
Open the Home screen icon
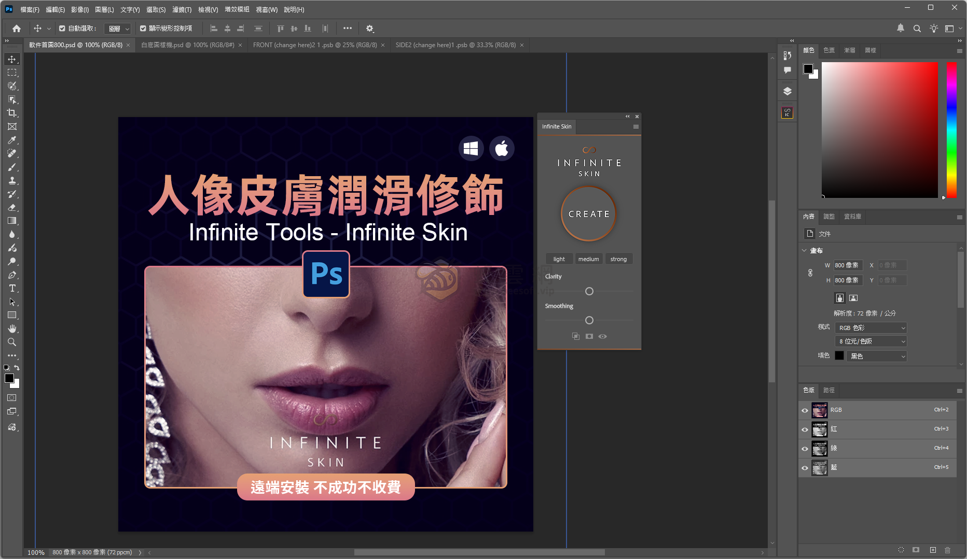click(17, 28)
